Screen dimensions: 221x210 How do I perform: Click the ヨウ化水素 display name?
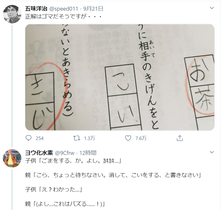tap(39, 153)
